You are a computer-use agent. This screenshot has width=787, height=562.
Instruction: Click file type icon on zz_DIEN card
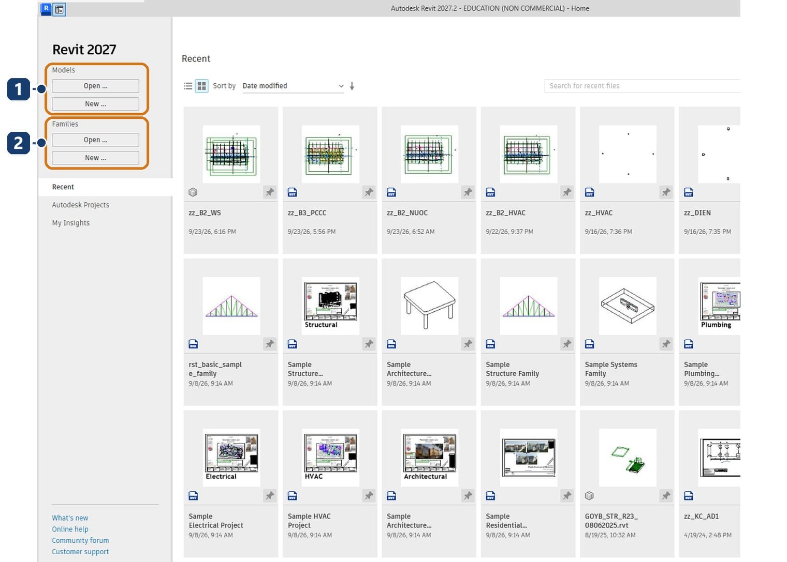click(689, 192)
